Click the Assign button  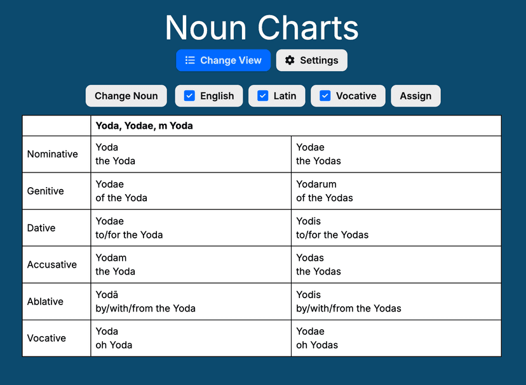click(415, 96)
